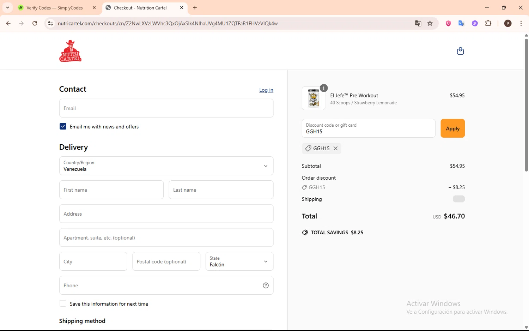
Task: Check Save this information for next time
Action: pyautogui.click(x=63, y=303)
